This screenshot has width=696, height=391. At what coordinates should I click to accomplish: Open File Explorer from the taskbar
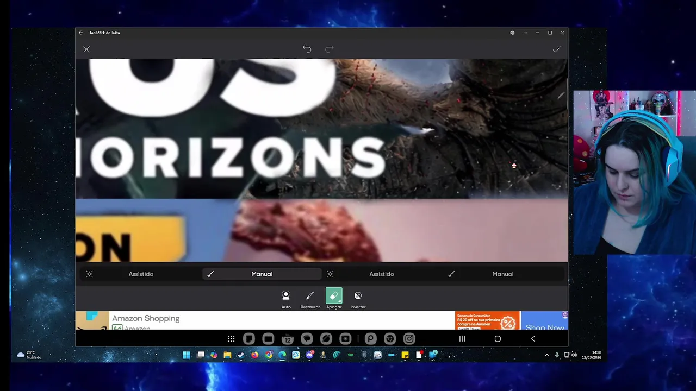(x=227, y=355)
